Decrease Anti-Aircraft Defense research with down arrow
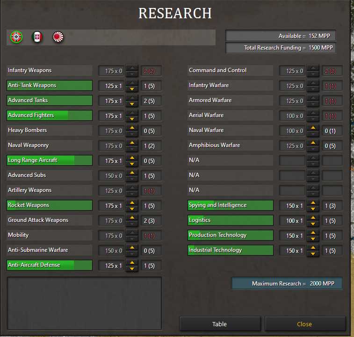This screenshot has width=354, height=337. click(x=132, y=269)
